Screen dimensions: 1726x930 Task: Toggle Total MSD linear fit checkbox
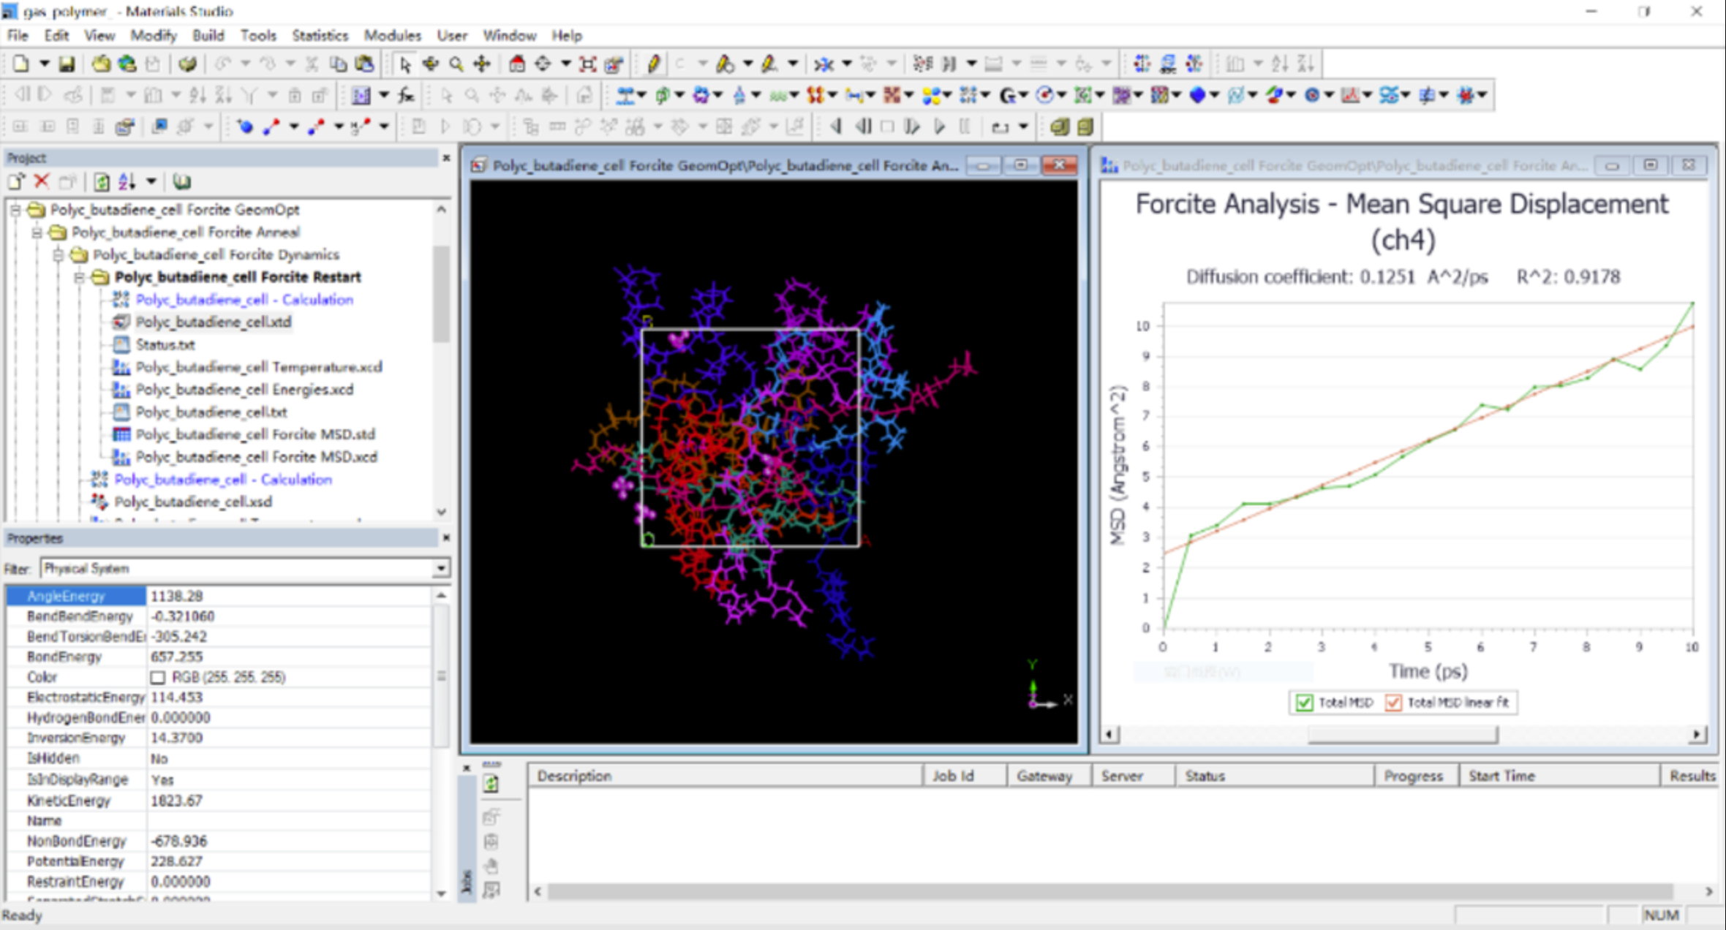click(x=1393, y=703)
